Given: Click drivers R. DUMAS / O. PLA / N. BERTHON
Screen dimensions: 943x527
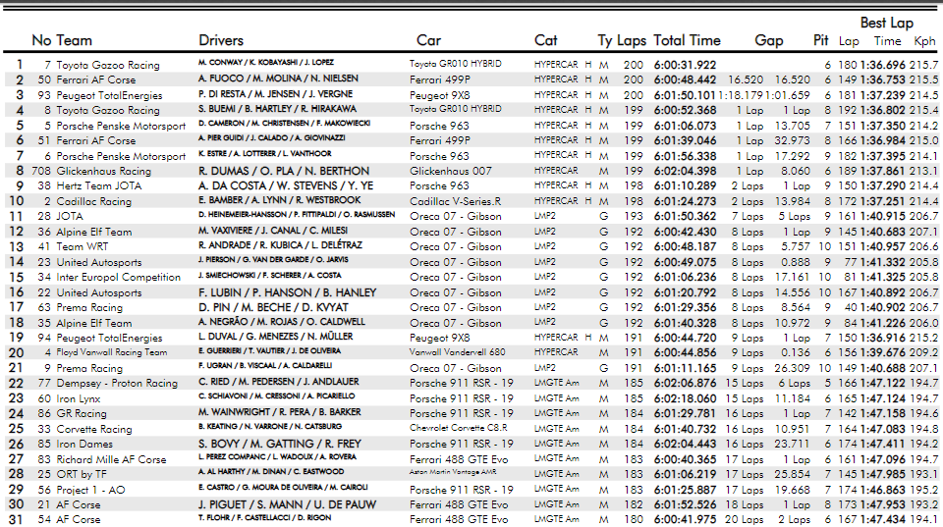Looking at the screenshot, I should (284, 172).
